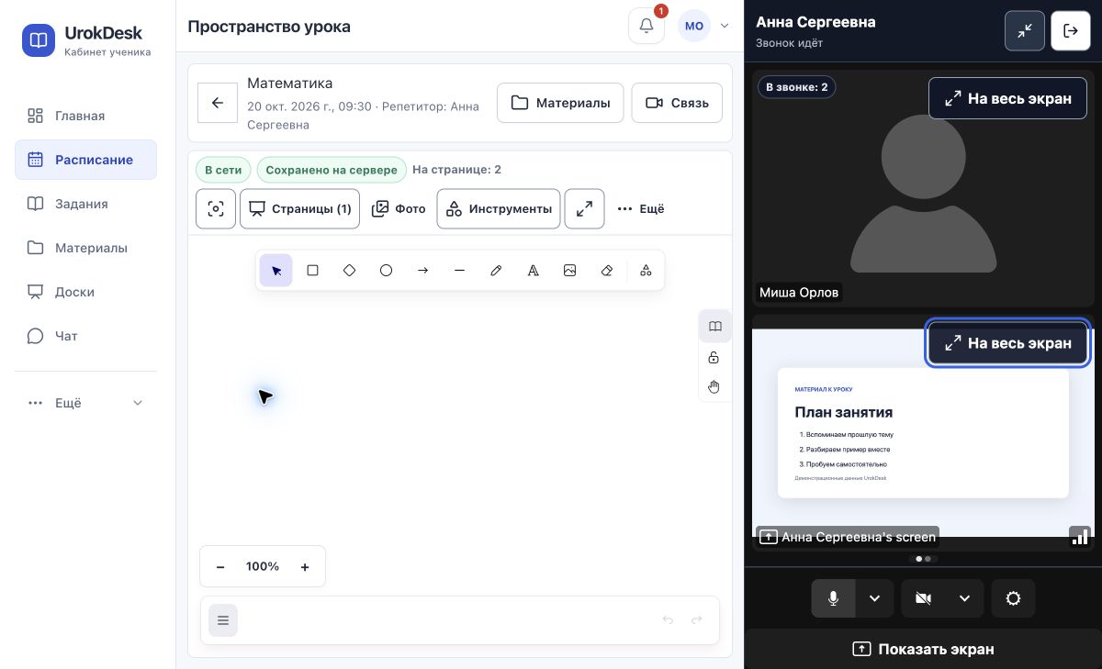Open more shapes in the drawing toolbar

pyautogui.click(x=646, y=271)
